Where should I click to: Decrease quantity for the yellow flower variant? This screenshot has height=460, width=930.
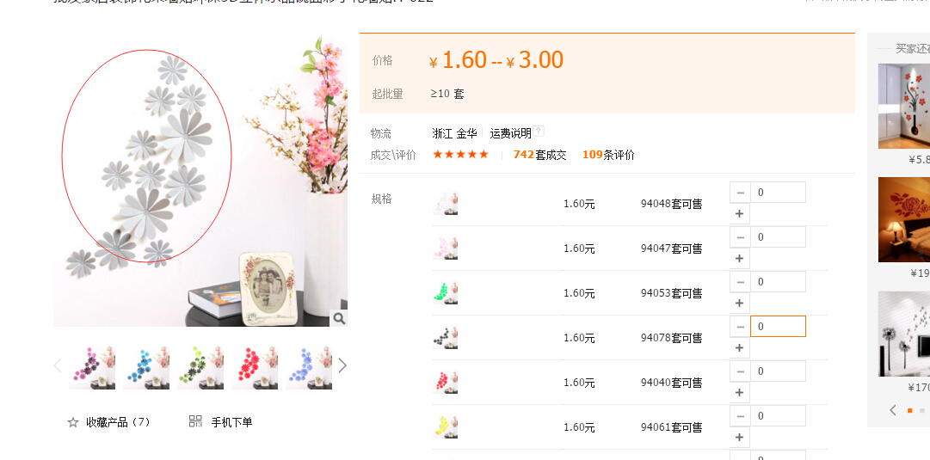point(740,416)
